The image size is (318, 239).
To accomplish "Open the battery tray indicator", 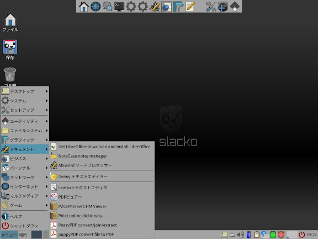I will 248,235.
